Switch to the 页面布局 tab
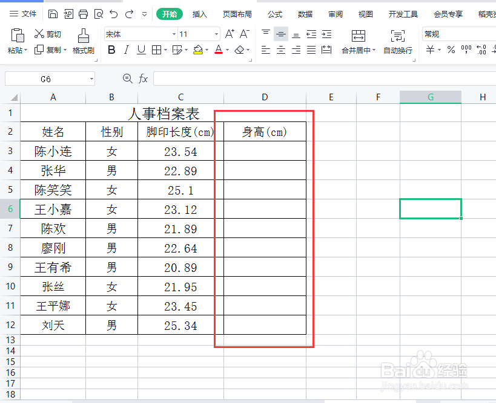 pos(237,15)
